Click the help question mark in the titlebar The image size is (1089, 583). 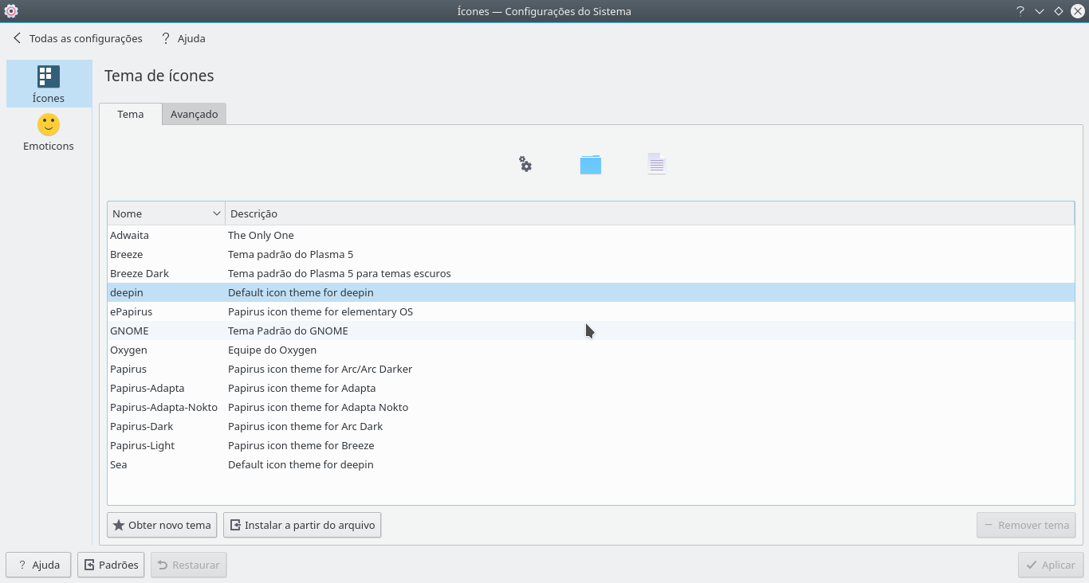coord(1019,11)
